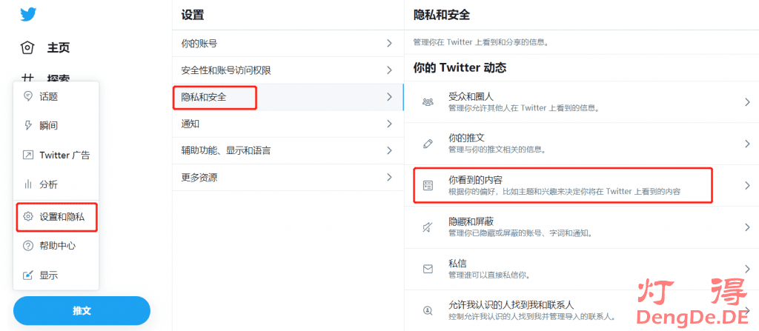Click the 帮助中心 question mark icon
759x331 pixels.
28,246
